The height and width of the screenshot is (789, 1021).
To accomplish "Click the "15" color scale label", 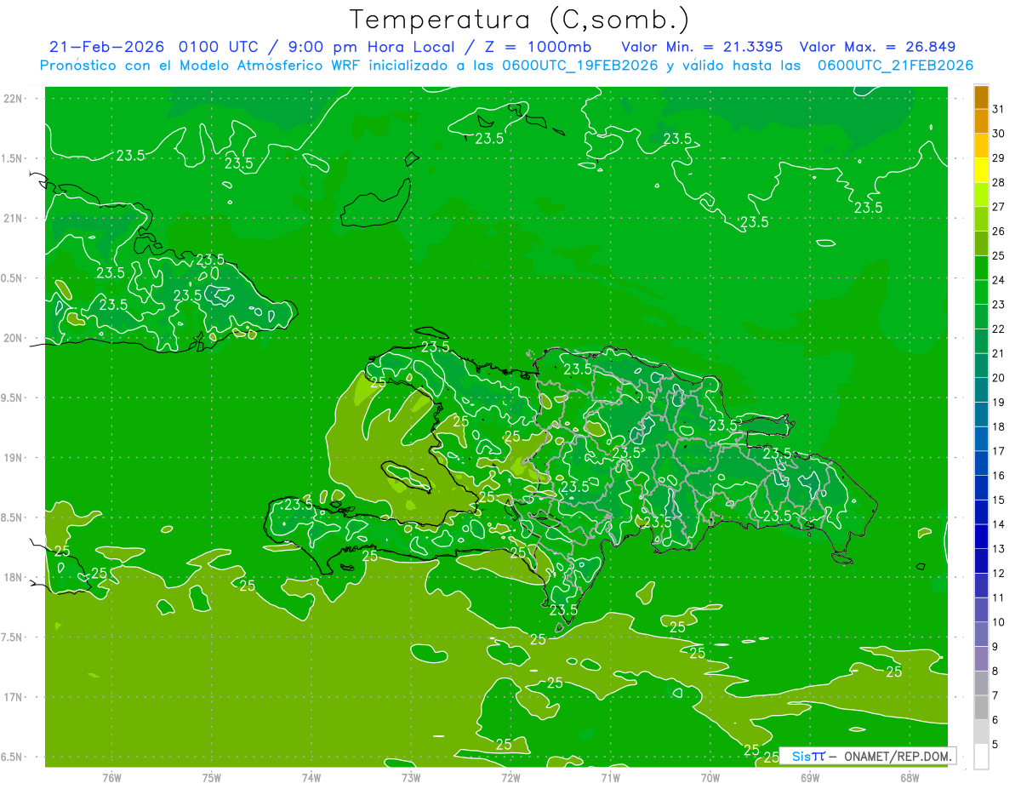I will 999,500.
